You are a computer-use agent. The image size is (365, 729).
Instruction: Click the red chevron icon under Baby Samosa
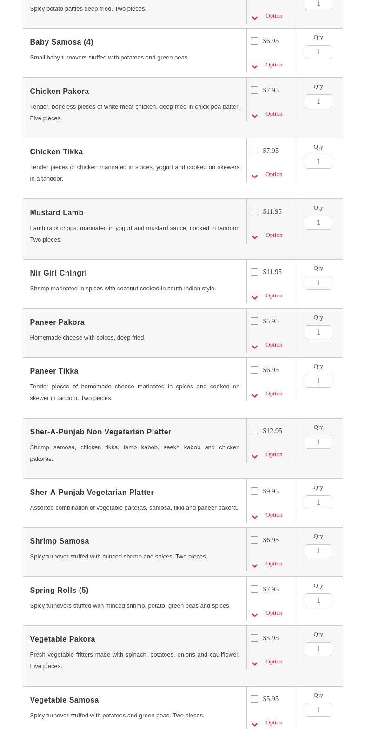coord(254,67)
